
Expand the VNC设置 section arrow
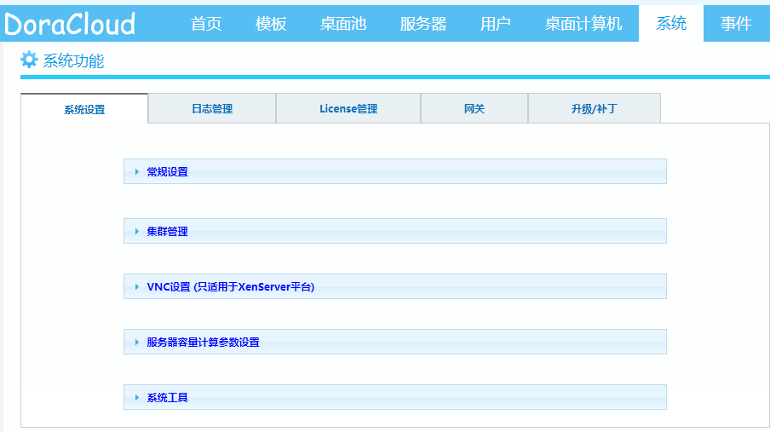[x=137, y=286]
